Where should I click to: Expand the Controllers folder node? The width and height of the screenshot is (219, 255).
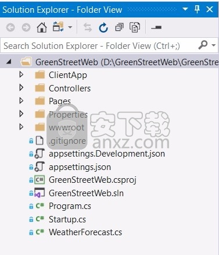point(21,88)
